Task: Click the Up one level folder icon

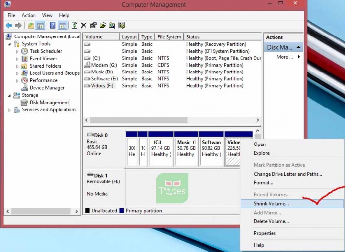Action: point(31,25)
